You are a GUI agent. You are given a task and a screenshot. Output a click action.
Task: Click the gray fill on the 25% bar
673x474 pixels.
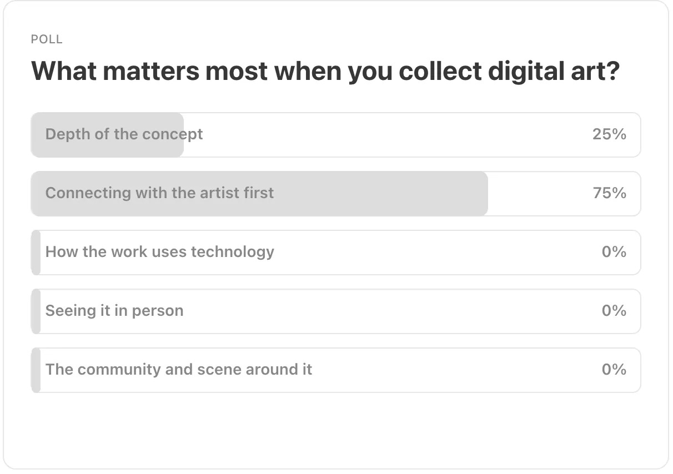[107, 135]
